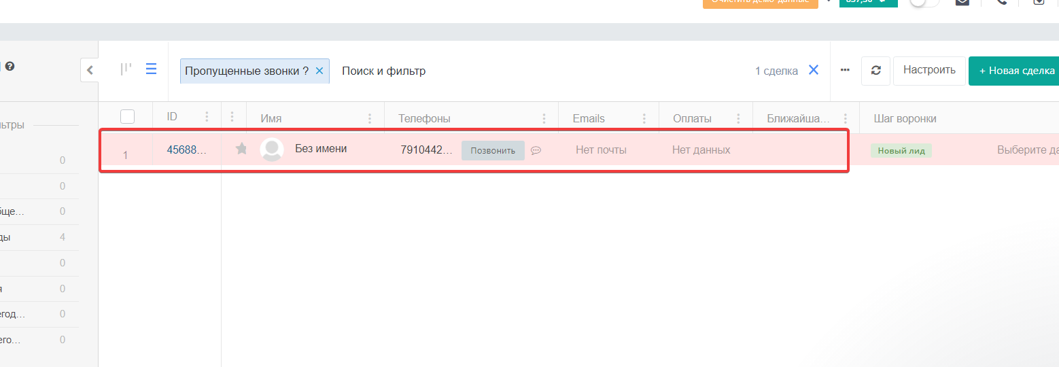Open the Без имени deal name
The width and height of the screenshot is (1059, 367).
(x=321, y=148)
